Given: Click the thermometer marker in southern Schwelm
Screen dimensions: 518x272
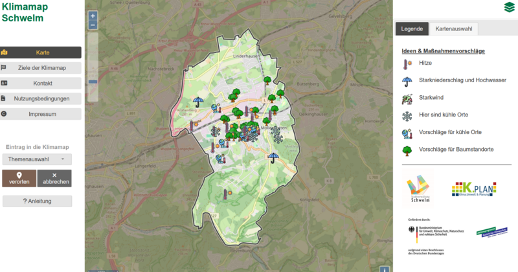Looking at the screenshot, I should (x=225, y=194).
